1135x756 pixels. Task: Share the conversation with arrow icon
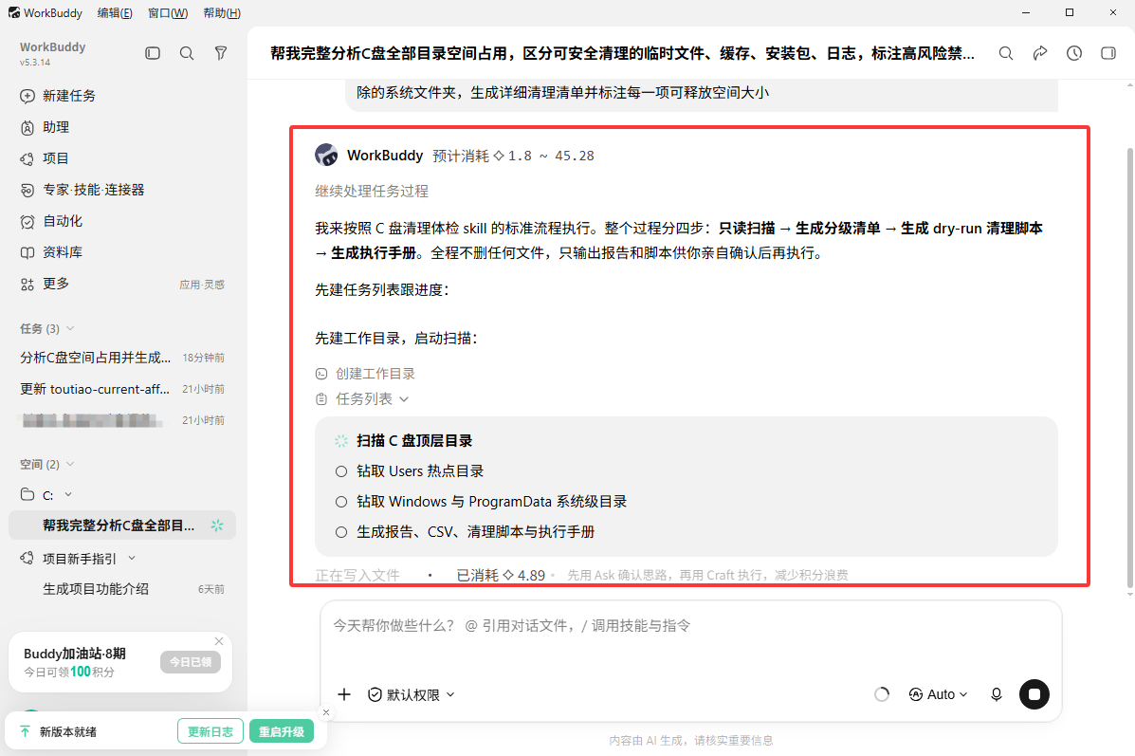1039,53
